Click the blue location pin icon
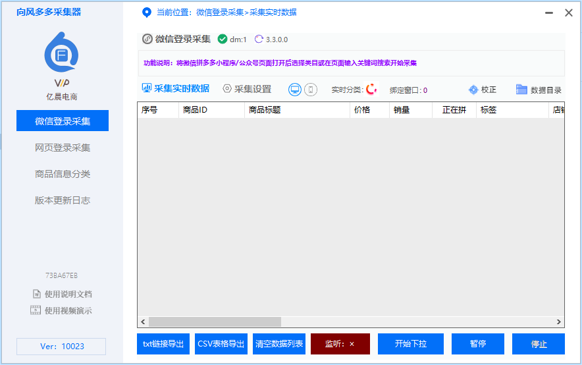Screen dimensions: 582x365 [147, 13]
